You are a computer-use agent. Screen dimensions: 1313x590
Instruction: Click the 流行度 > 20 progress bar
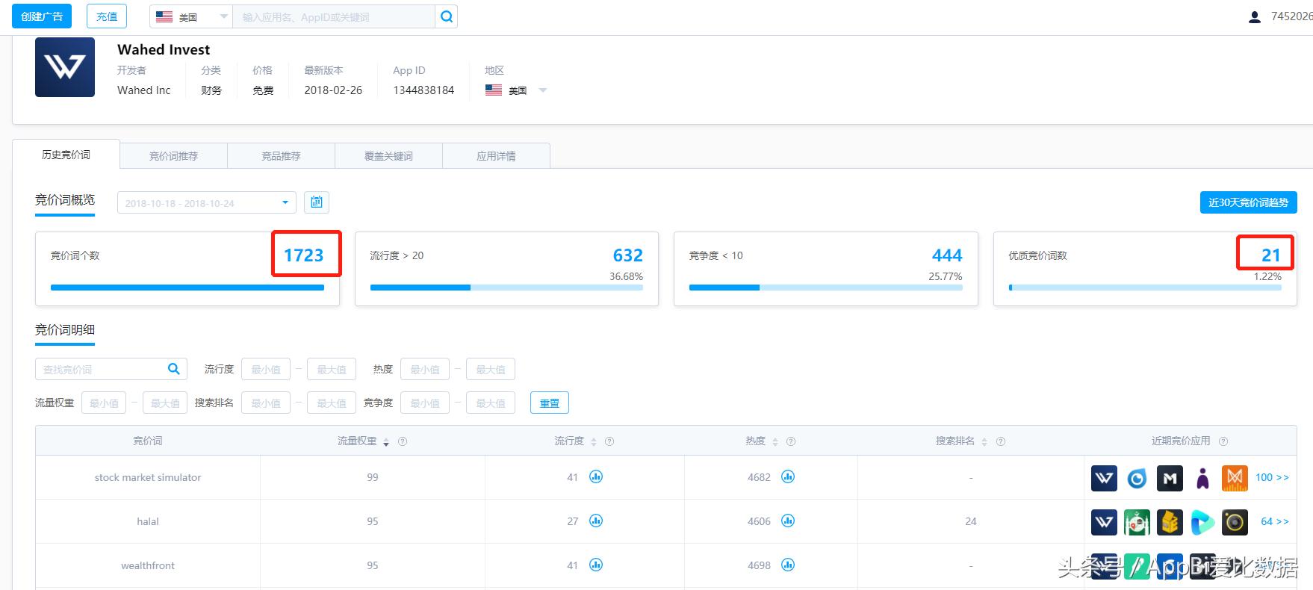pyautogui.click(x=506, y=288)
